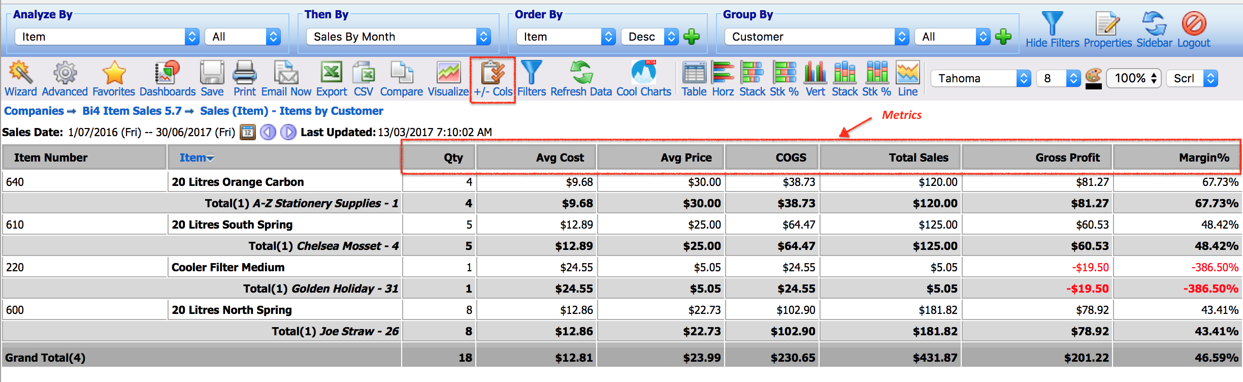Select horizontal Stk % chart
The image size is (1243, 382).
click(784, 79)
